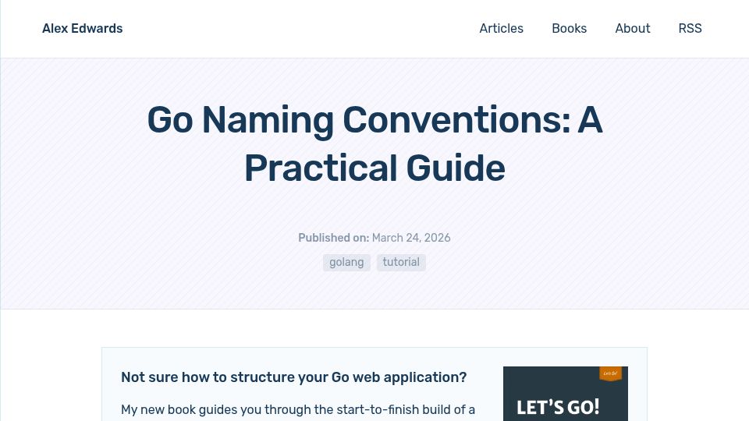Click the 'Not sure how to structure' heading

tap(294, 377)
